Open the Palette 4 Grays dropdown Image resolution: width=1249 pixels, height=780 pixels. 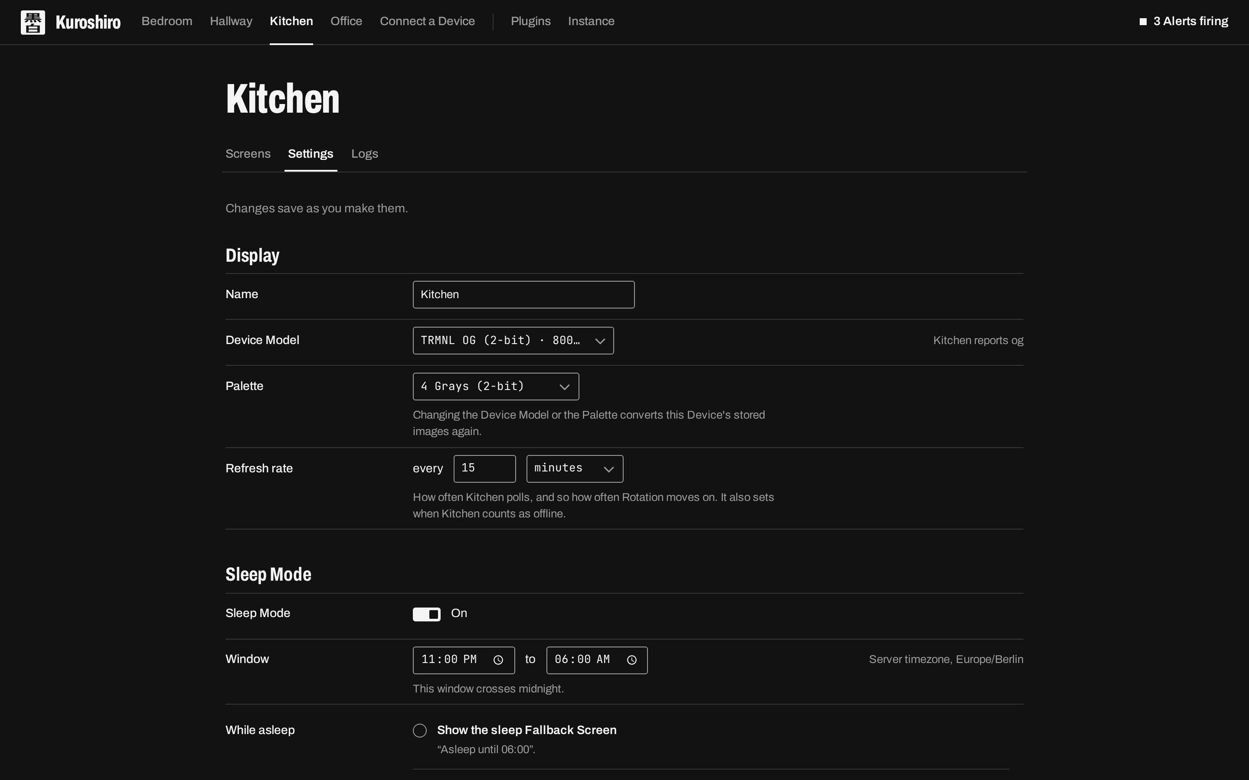[x=495, y=387]
